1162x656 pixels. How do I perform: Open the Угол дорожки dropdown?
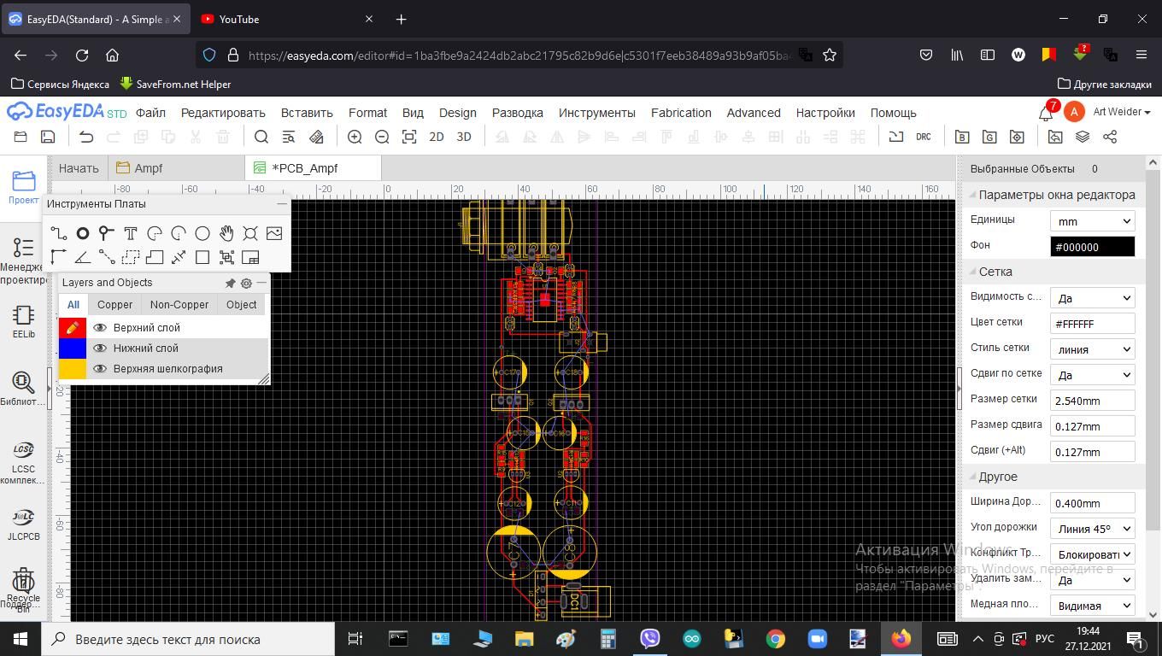click(x=1092, y=529)
